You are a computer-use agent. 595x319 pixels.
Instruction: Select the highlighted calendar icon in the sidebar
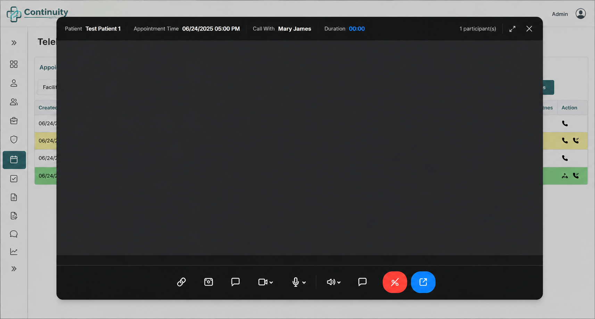pyautogui.click(x=14, y=160)
